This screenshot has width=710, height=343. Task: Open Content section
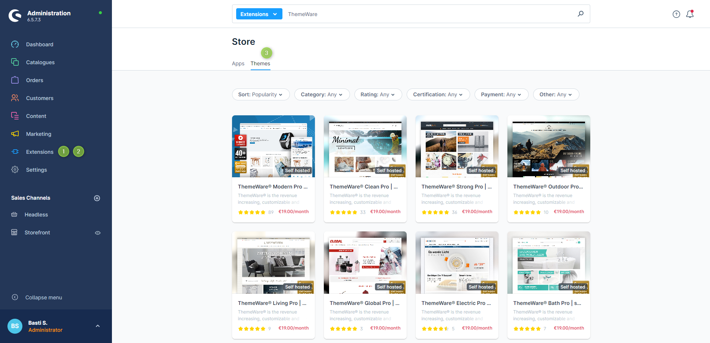pos(36,116)
